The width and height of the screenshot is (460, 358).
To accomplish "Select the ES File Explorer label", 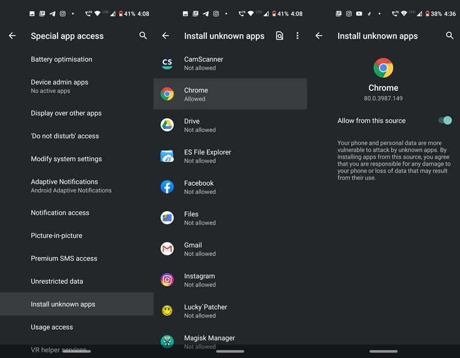I will pos(208,152).
